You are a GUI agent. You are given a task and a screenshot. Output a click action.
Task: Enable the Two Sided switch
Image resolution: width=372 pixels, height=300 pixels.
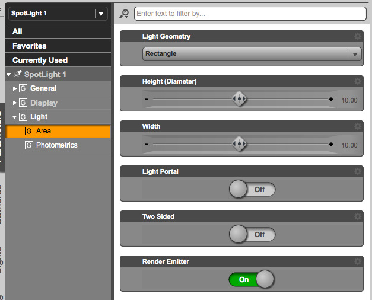pyautogui.click(x=252, y=234)
